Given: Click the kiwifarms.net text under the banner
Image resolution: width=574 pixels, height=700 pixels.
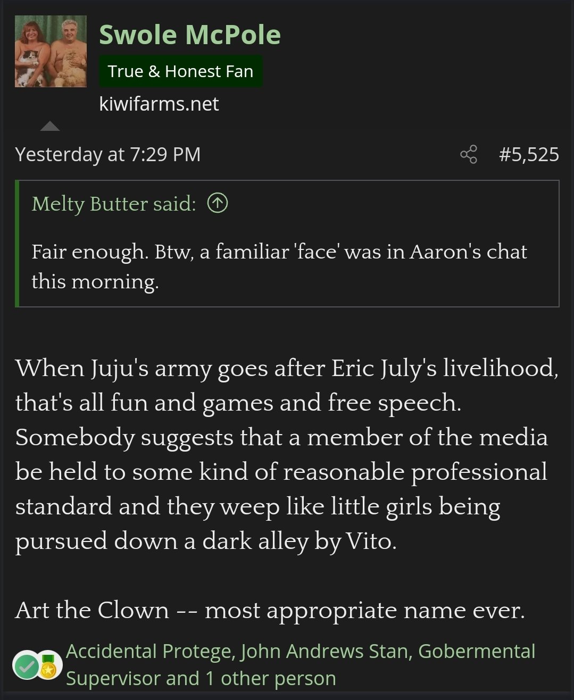Looking at the screenshot, I should pos(159,104).
